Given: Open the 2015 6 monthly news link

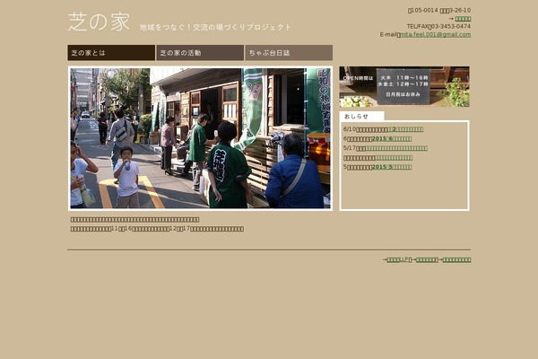Looking at the screenshot, I should 392,139.
